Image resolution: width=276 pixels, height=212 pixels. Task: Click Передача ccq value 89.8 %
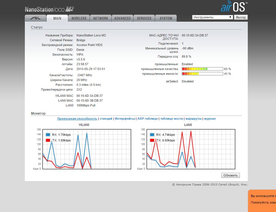point(187,56)
